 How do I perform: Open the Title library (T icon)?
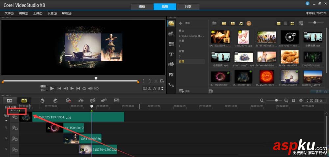click(171, 54)
